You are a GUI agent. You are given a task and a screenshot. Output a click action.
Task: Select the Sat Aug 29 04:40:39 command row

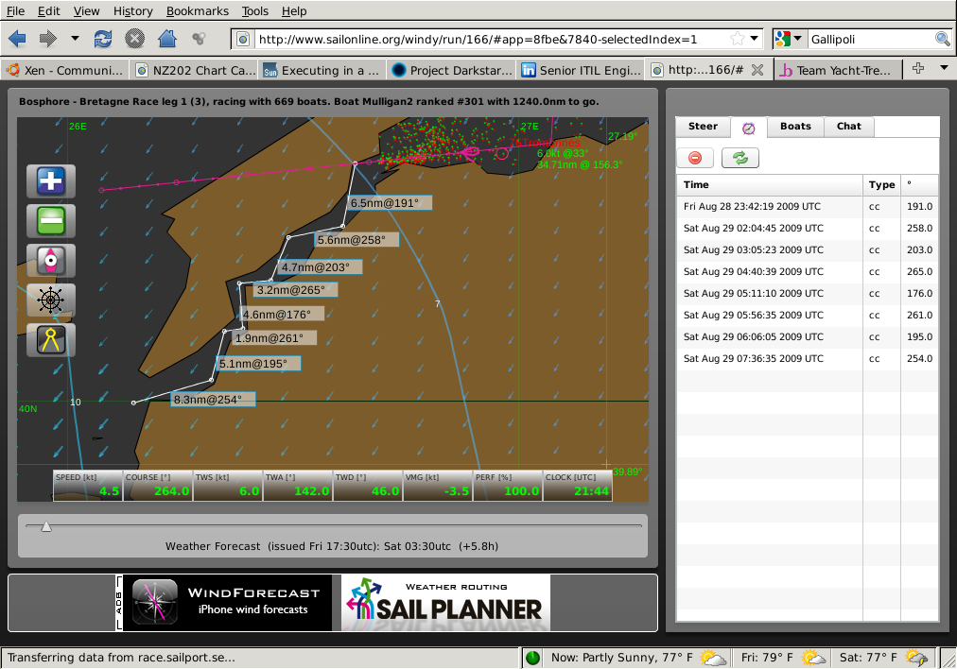[807, 271]
